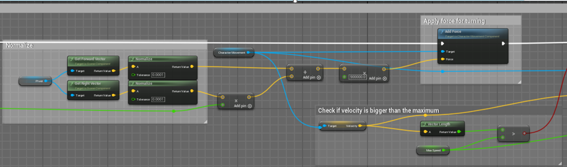The image size is (567, 167).
Task: Click Return Value pin of Normalize fed by Right Vector
Action: (192, 91)
